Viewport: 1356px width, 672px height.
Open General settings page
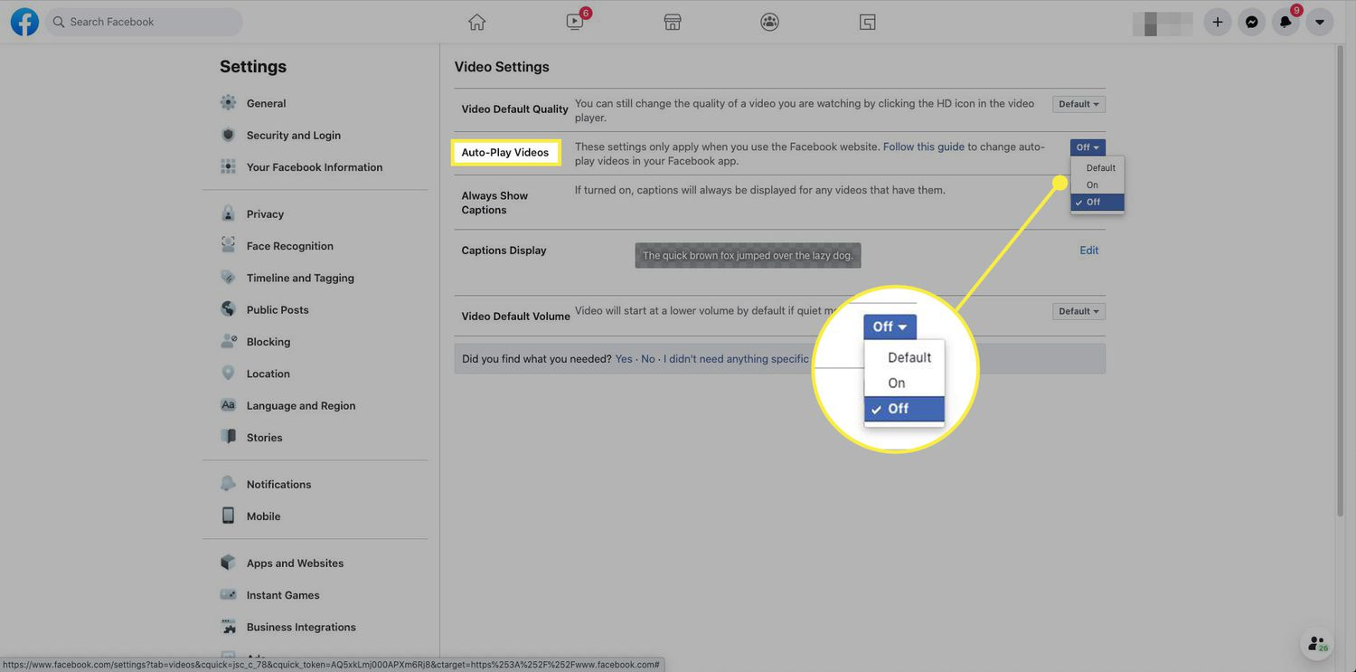tap(266, 103)
